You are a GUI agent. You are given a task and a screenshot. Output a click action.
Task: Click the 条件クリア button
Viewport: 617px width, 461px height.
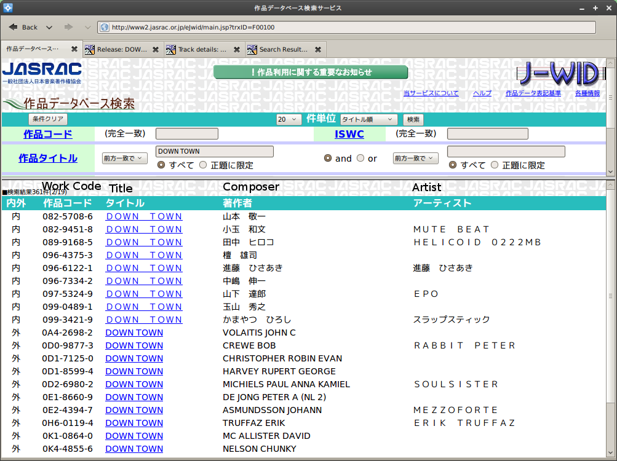[x=48, y=119]
